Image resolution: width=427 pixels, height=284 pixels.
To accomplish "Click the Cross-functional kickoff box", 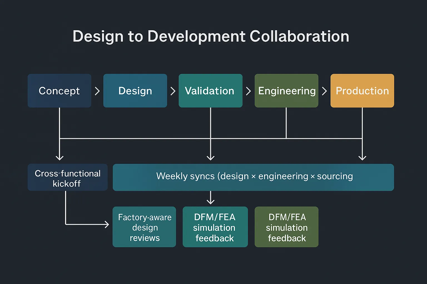I will 68,177.
